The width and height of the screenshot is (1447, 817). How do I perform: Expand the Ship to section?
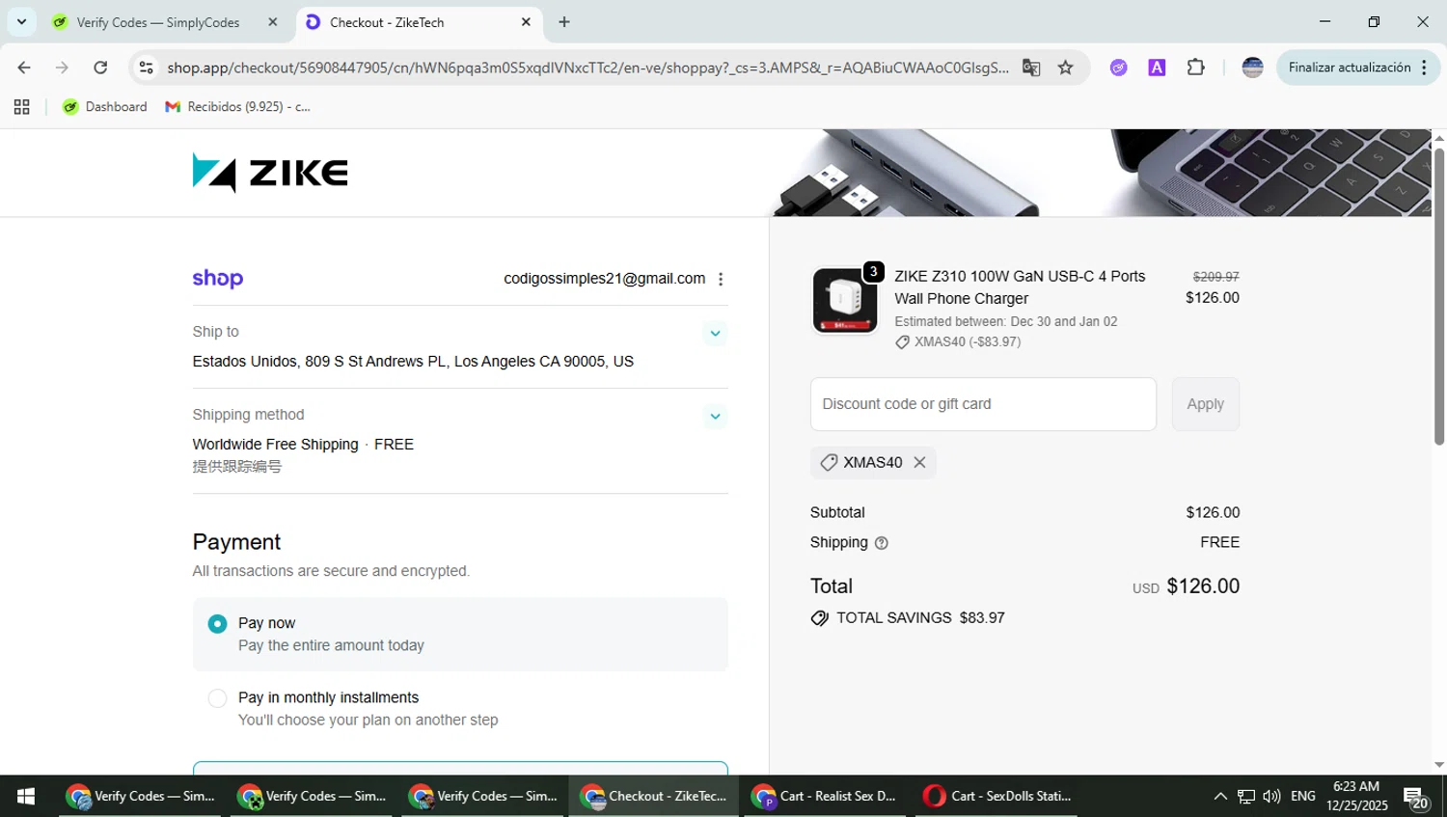715,334
